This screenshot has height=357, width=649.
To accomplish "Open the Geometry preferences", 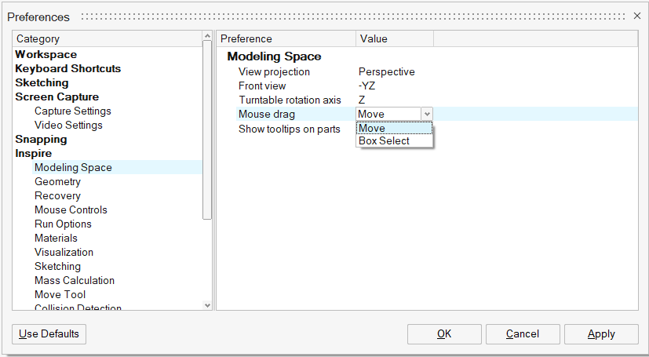I will (x=57, y=181).
